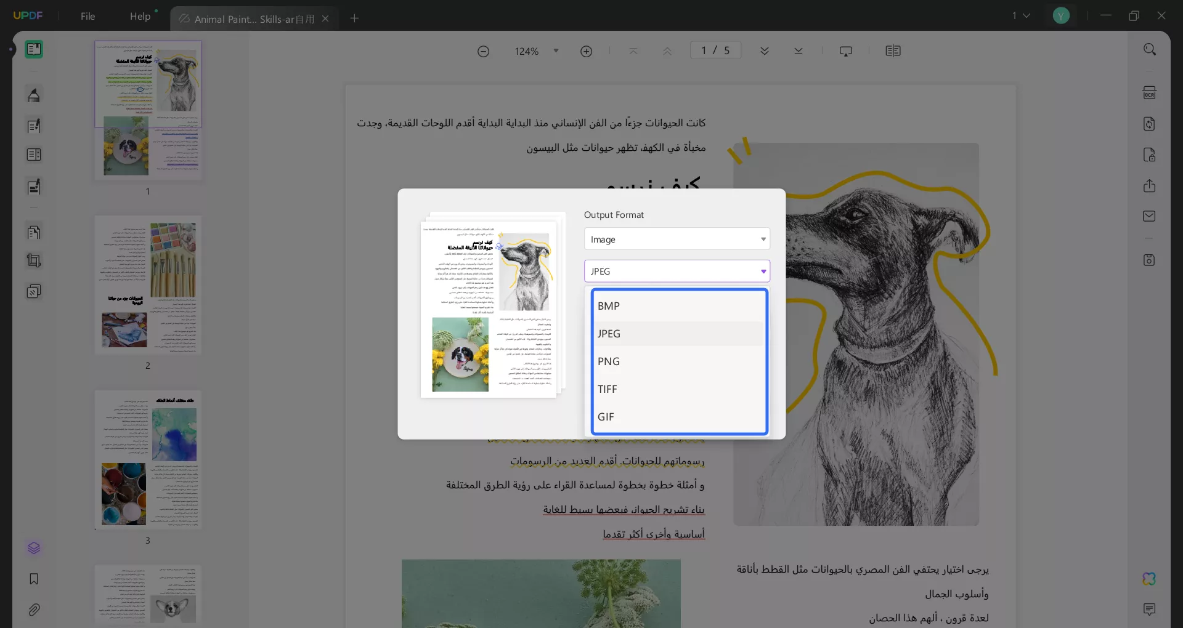Image resolution: width=1183 pixels, height=628 pixels.
Task: Select the highlighter tool in the left sidebar
Action: pos(34,95)
